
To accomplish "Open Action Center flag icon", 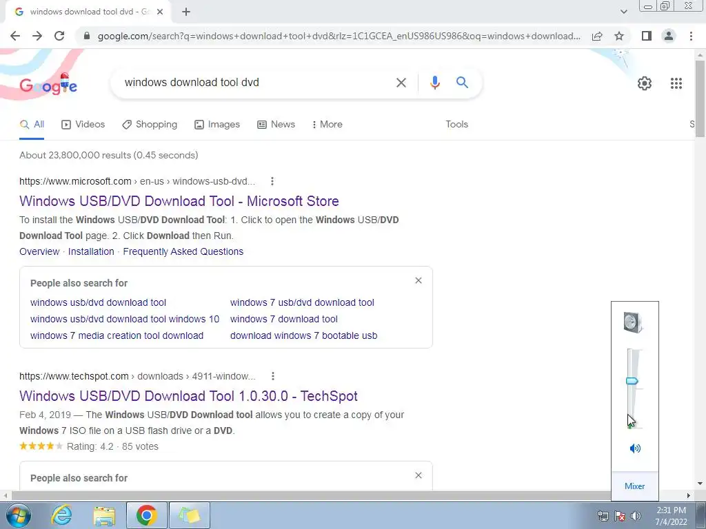I will point(620,516).
